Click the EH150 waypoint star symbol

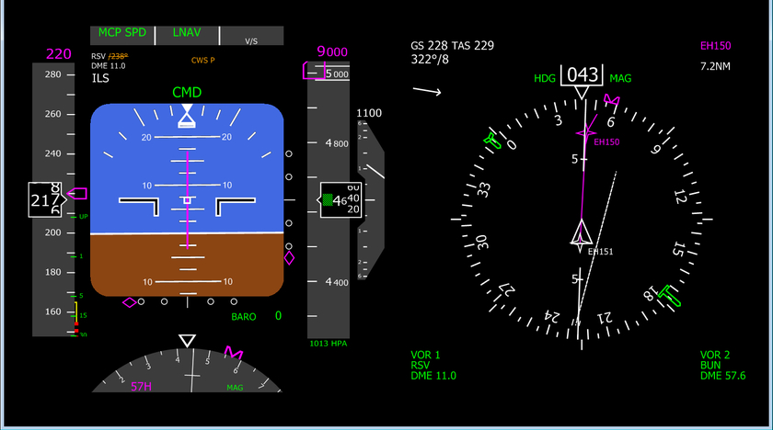pos(585,133)
